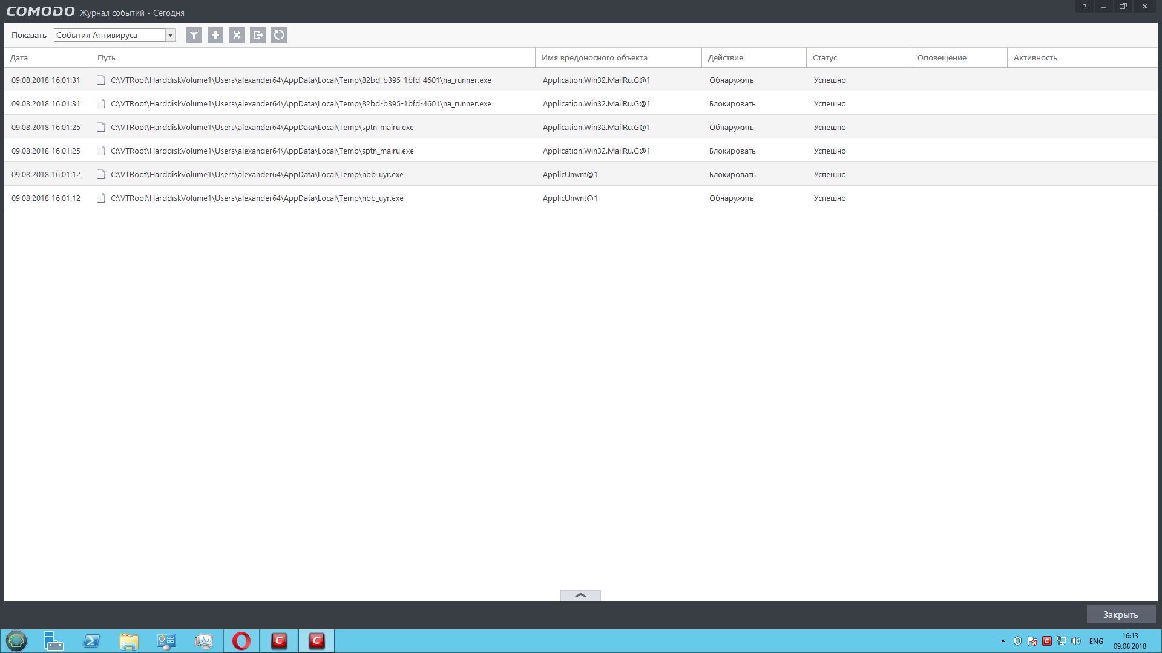Click the plus icon in the toolbar
1162x653 pixels.
pyautogui.click(x=215, y=35)
